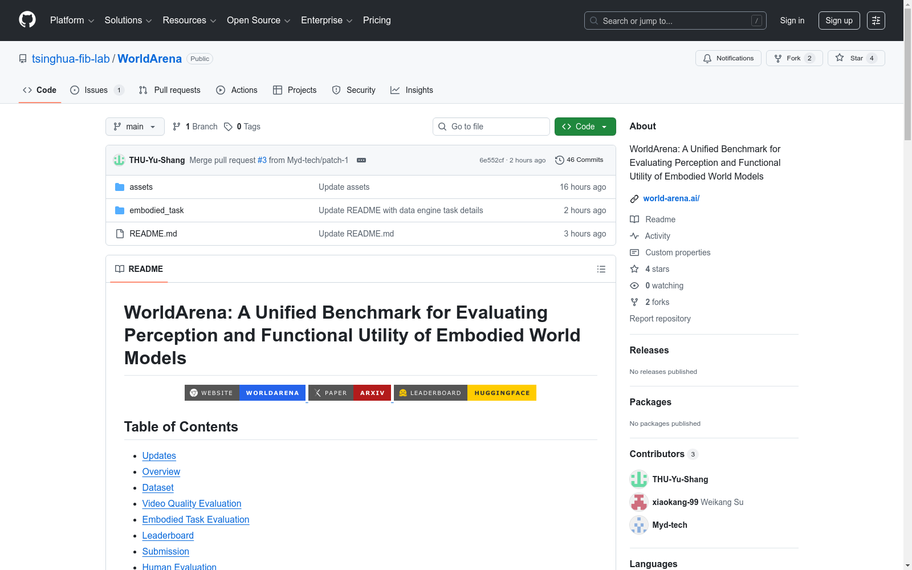The width and height of the screenshot is (912, 570).
Task: Switch to the Insights tab
Action: [412, 90]
